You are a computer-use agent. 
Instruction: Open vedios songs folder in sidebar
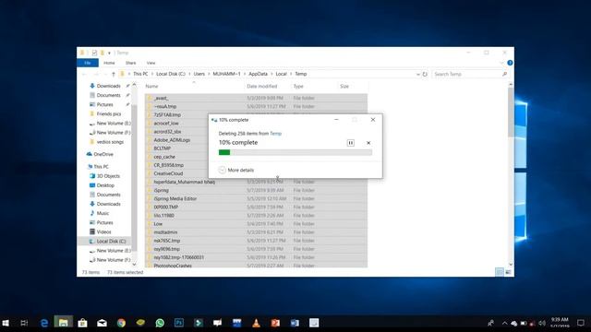tap(110, 142)
